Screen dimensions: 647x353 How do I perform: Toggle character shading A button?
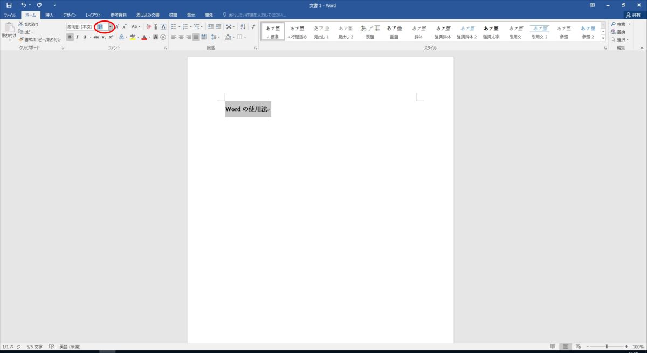[156, 37]
